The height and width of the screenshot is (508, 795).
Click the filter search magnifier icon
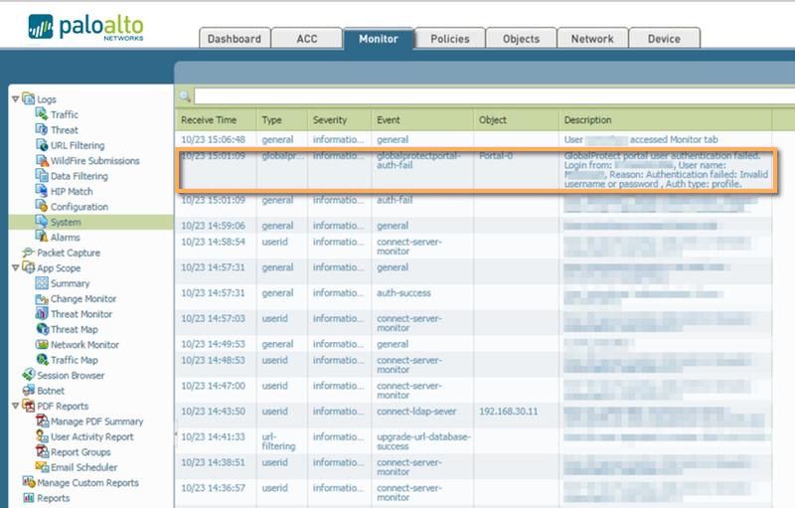185,95
